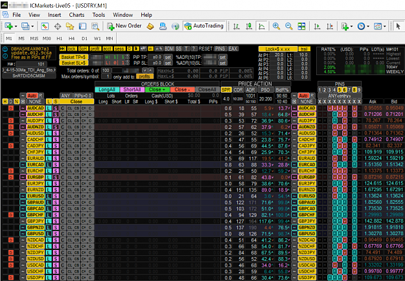The height and width of the screenshot is (281, 405).
Task: Toggle the yellow lock button
Action: point(72,49)
